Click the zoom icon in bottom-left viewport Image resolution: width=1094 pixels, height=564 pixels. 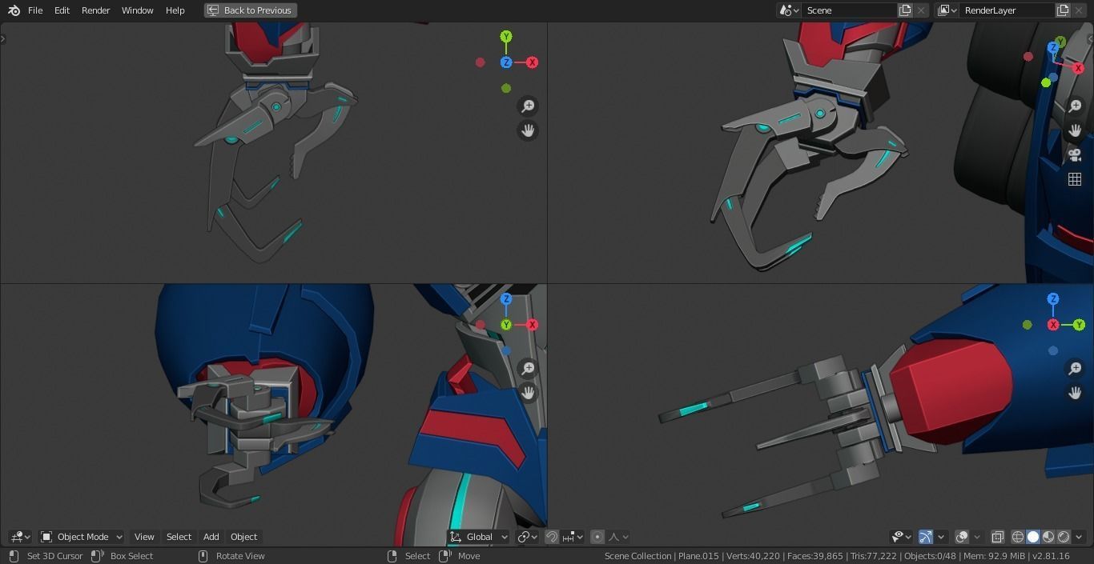528,368
